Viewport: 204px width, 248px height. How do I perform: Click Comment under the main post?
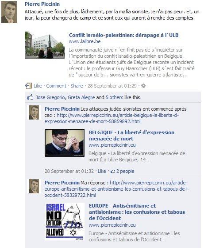tap(56, 86)
